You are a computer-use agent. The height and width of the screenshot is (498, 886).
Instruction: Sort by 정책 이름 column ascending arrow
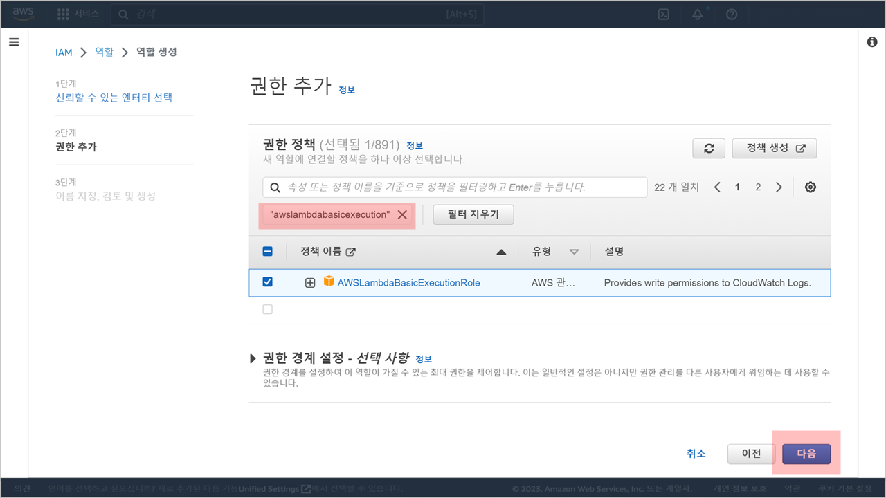click(502, 252)
